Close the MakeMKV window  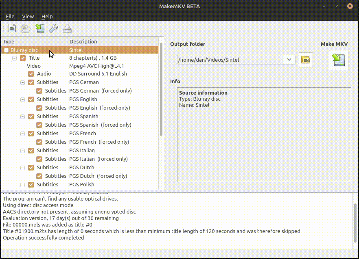coord(350,6)
